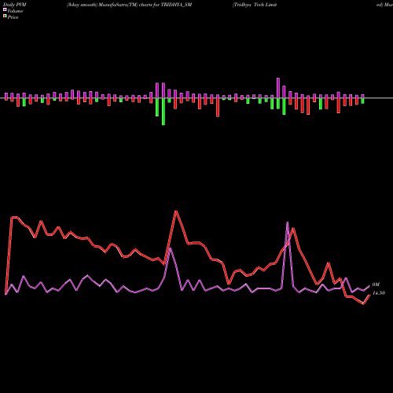Click the 0M volume value label
The height and width of the screenshot is (393, 393).
pos(376,285)
